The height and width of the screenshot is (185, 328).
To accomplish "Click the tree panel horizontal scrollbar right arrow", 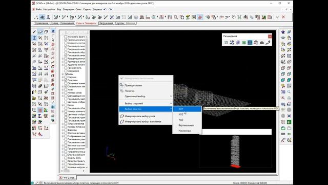I will (84, 171).
